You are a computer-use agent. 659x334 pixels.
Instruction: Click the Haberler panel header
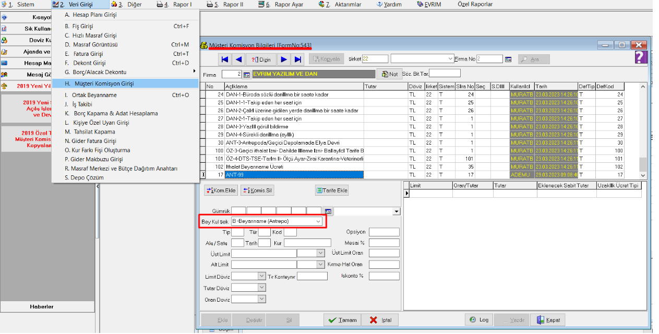pos(48,306)
